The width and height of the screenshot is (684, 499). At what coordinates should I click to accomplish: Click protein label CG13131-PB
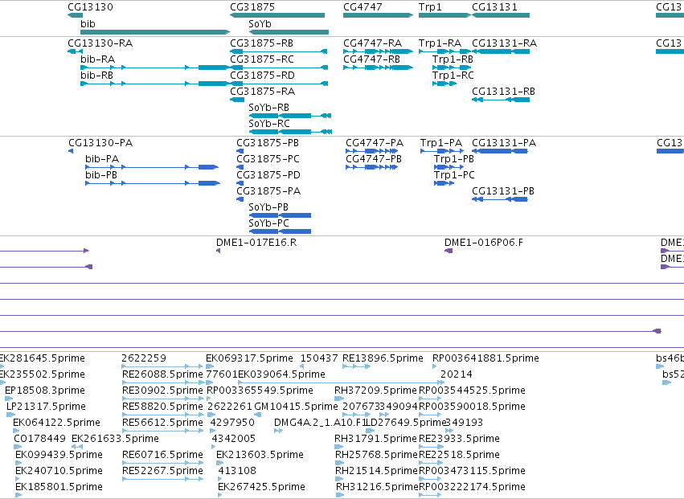coord(503,191)
